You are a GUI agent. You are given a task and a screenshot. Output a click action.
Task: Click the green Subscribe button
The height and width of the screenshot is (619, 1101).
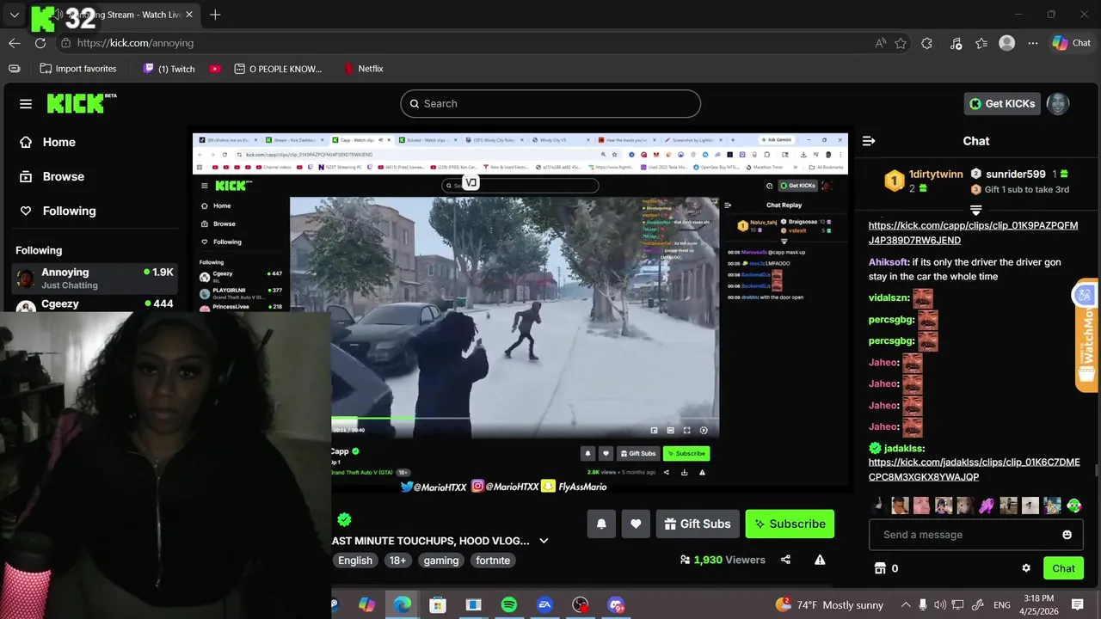click(x=790, y=524)
